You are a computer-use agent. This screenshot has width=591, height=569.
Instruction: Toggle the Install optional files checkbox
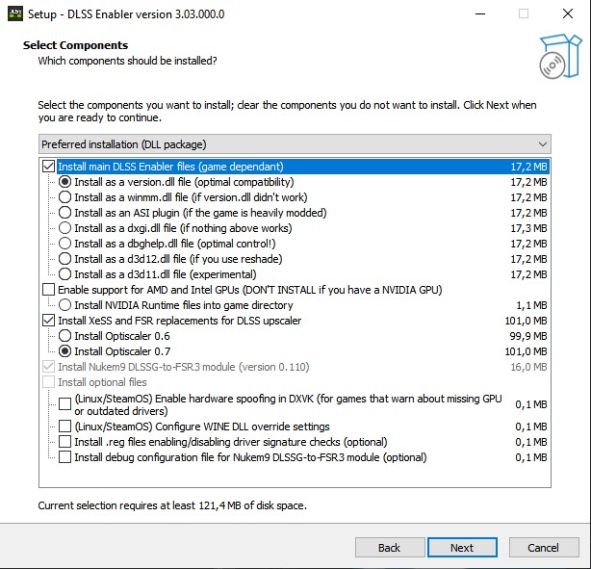click(x=49, y=382)
